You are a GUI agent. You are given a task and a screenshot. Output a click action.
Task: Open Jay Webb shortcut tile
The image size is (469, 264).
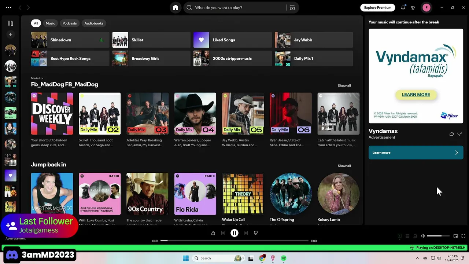tap(314, 40)
